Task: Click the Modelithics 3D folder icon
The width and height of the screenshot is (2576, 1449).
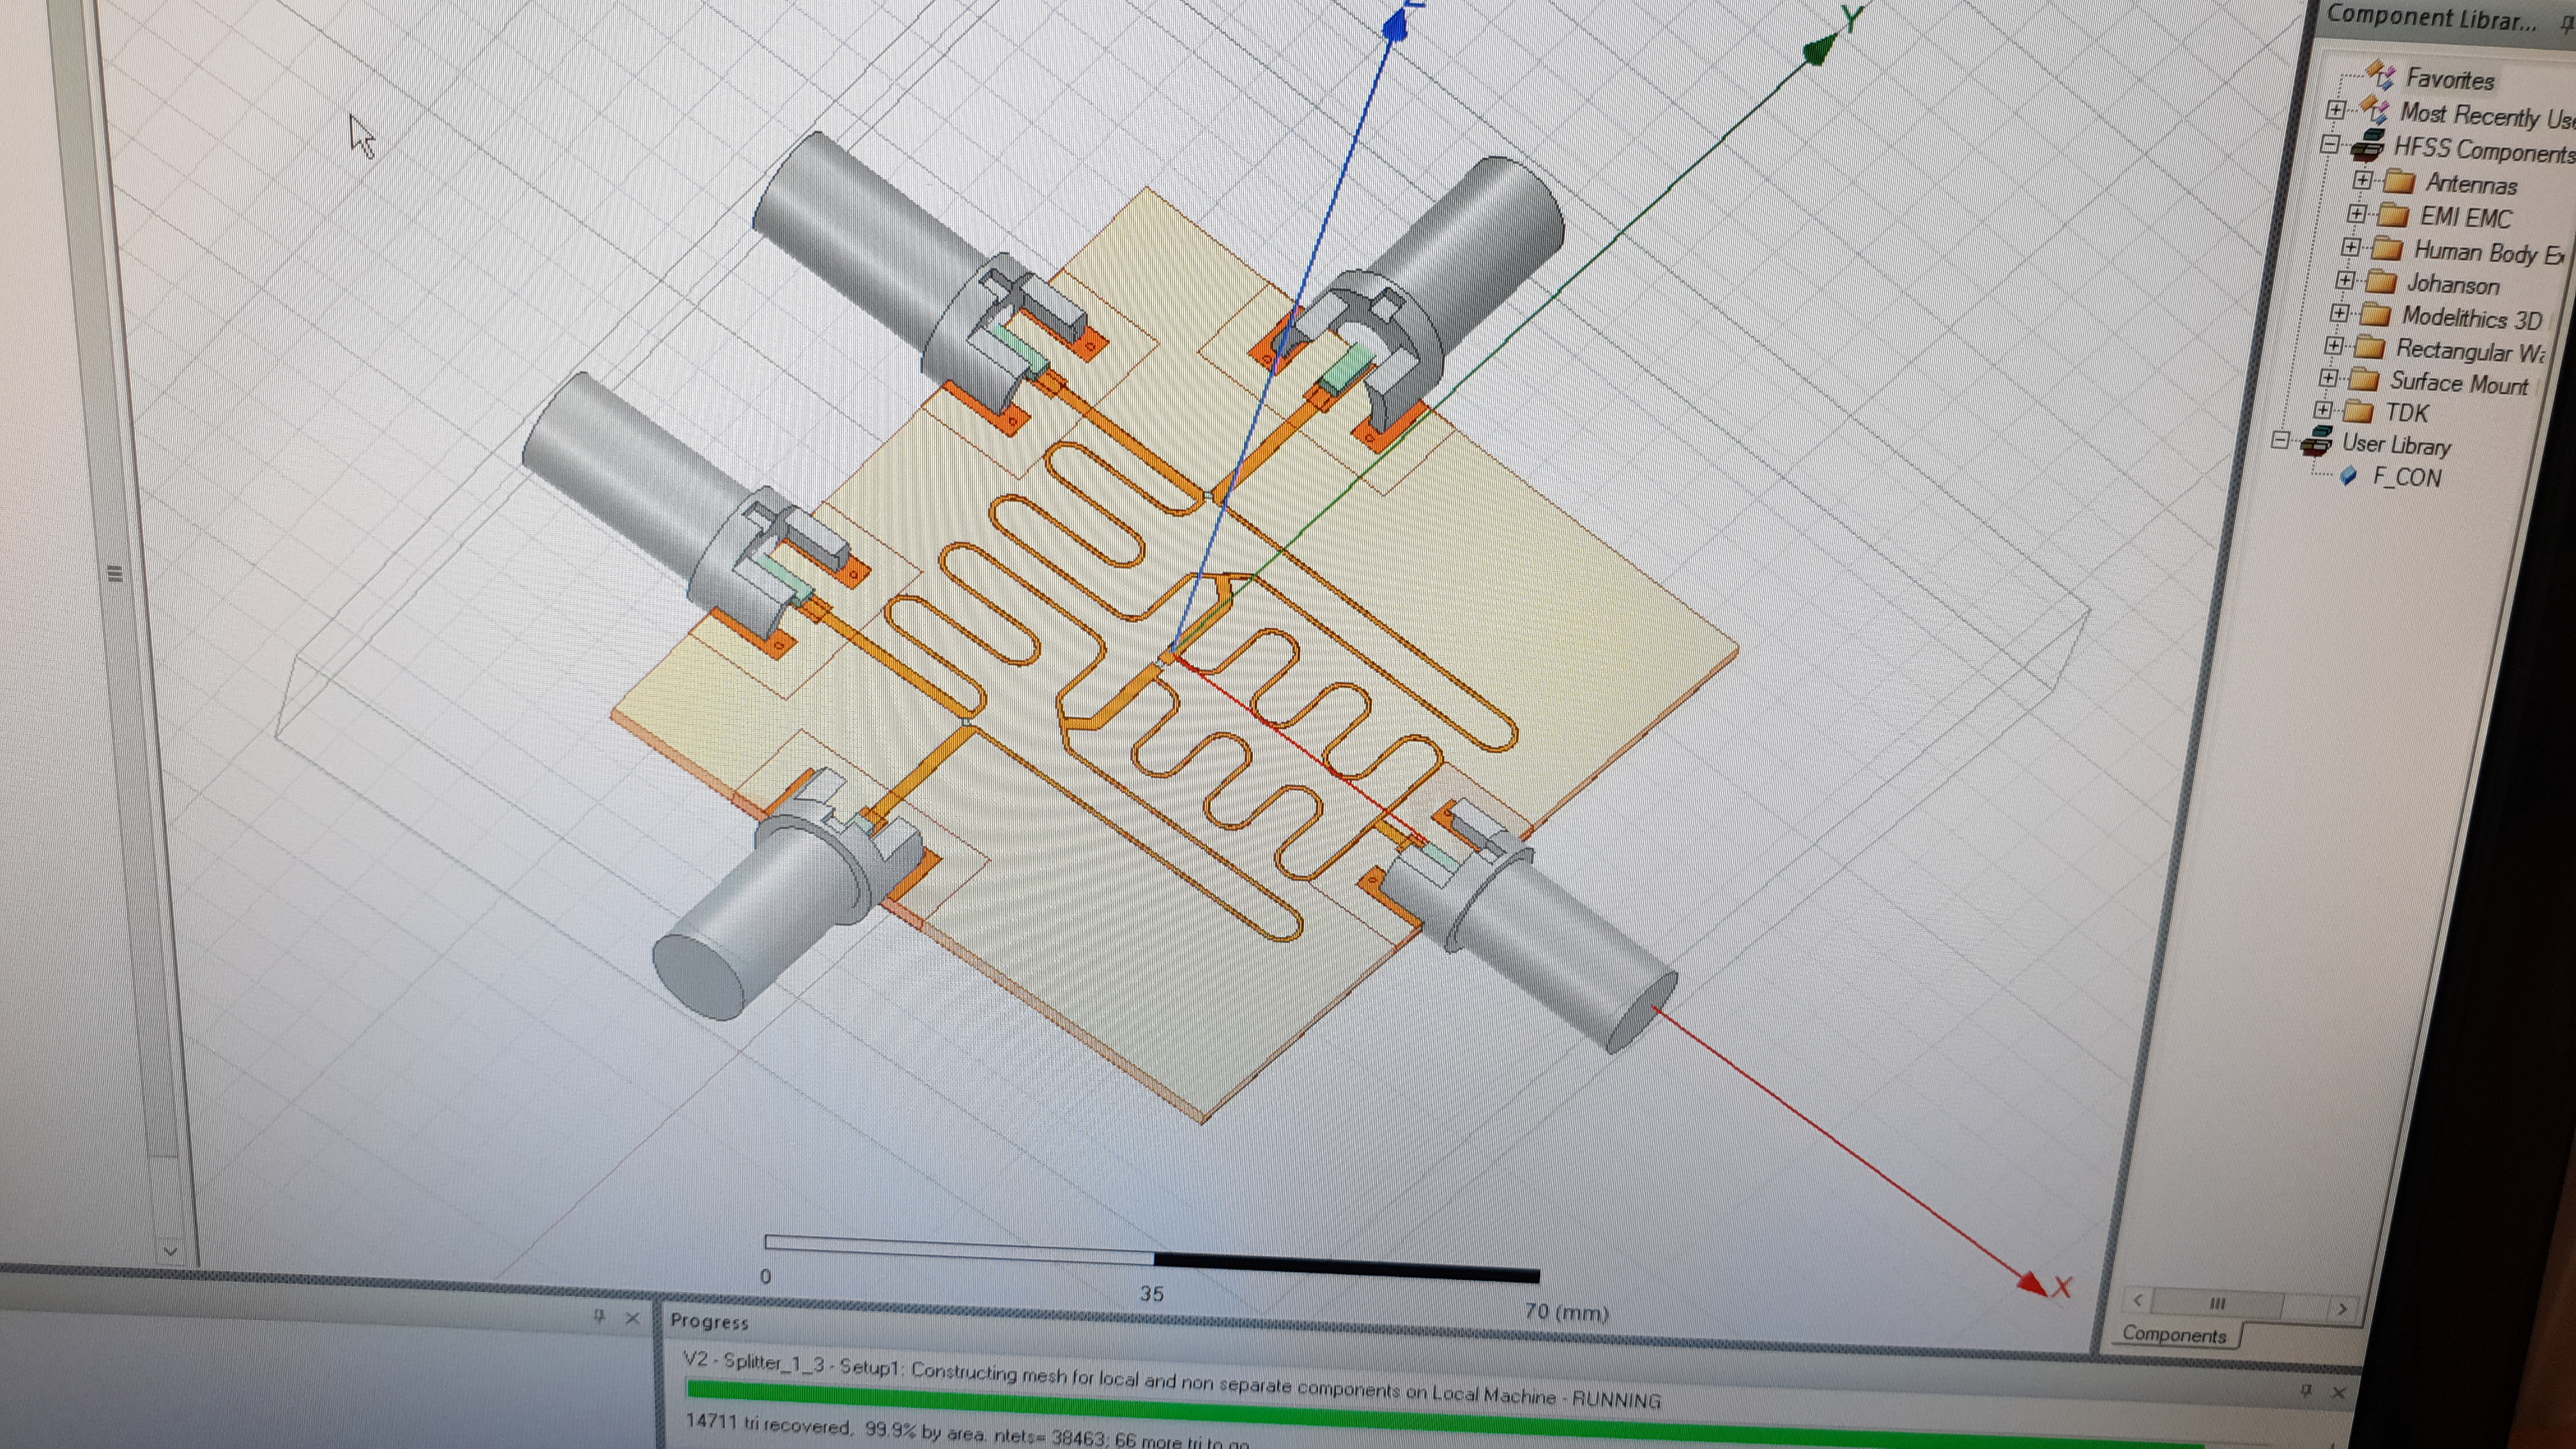Action: tap(2376, 315)
